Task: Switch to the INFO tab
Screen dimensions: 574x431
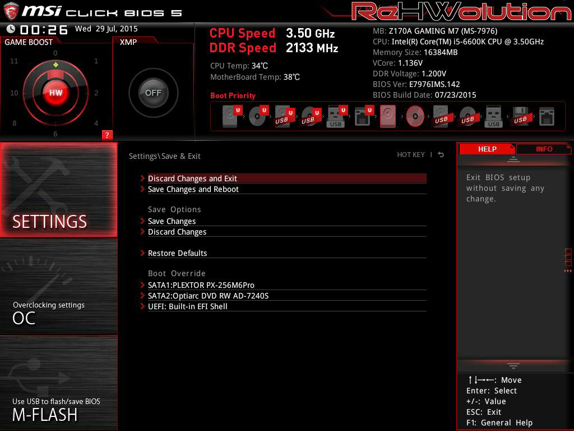Action: [x=544, y=149]
